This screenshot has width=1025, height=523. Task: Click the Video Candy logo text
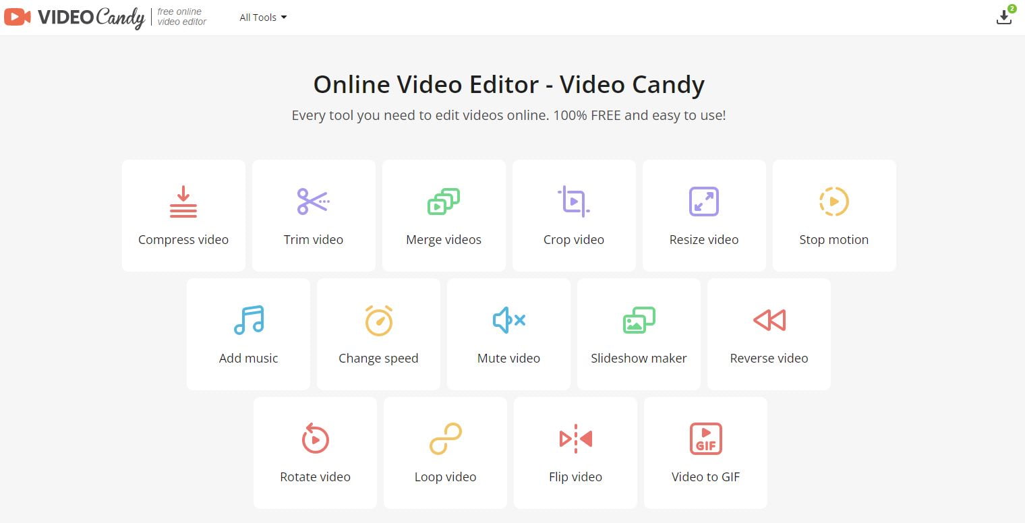(x=91, y=18)
